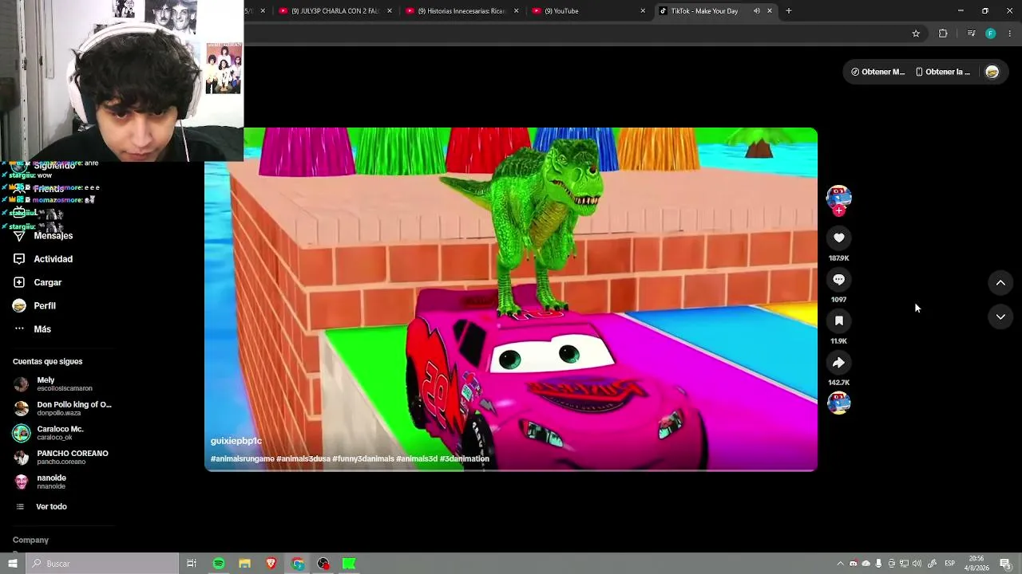Open the Actividad notification icon
1022x574 pixels.
point(19,259)
